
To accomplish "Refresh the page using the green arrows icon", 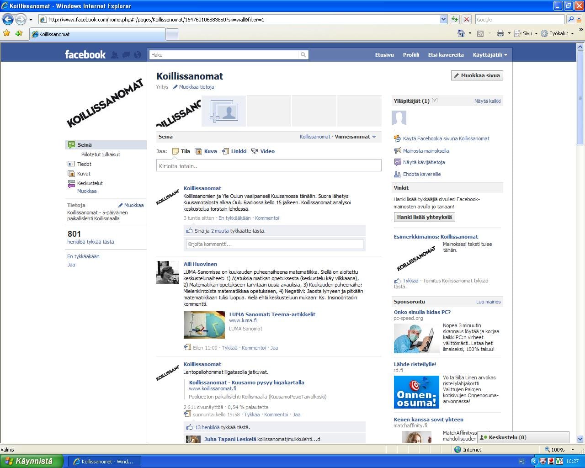I will click(x=455, y=19).
